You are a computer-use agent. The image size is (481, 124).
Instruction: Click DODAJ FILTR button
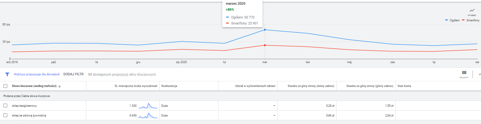point(73,74)
